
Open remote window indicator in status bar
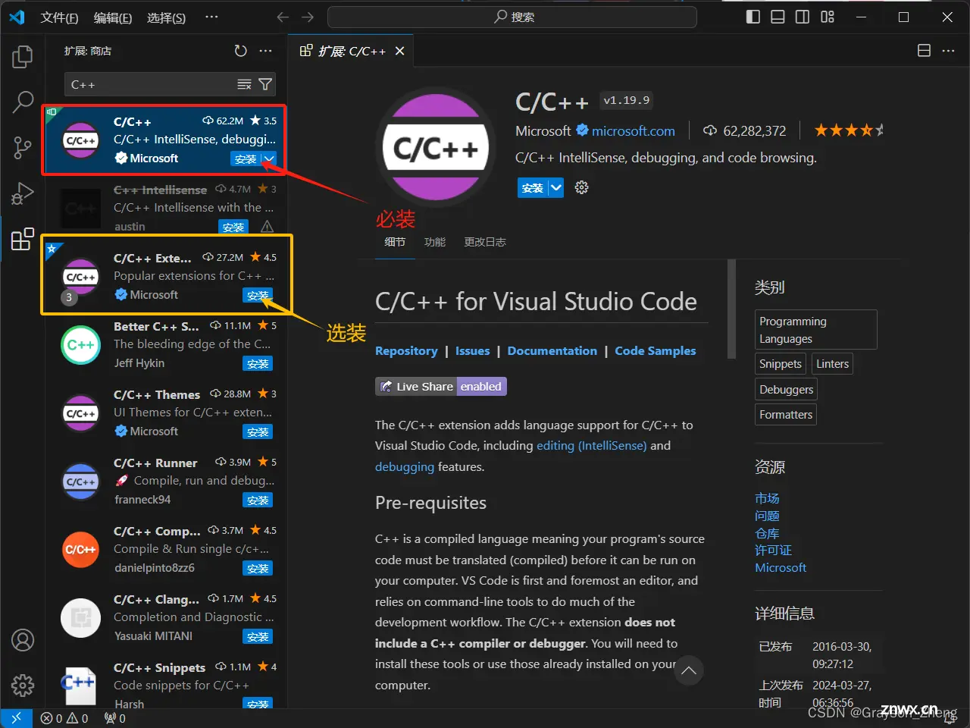(16, 718)
